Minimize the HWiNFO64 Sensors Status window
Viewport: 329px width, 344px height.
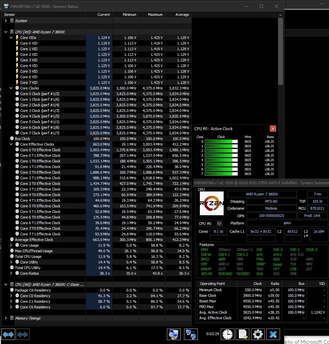click(x=246, y=6)
